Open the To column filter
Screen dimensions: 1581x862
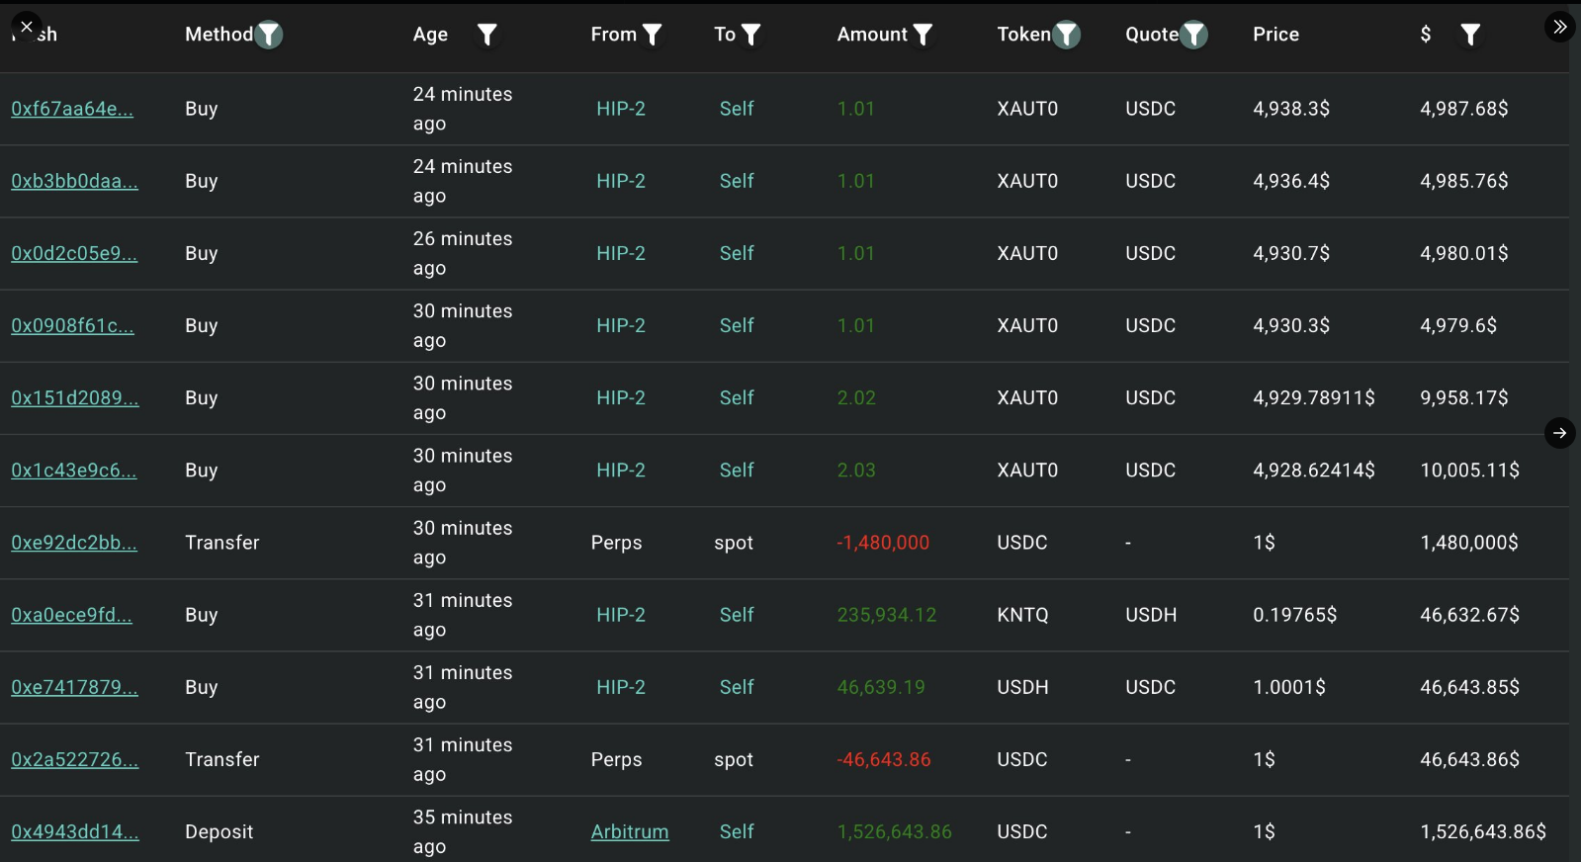(x=751, y=35)
